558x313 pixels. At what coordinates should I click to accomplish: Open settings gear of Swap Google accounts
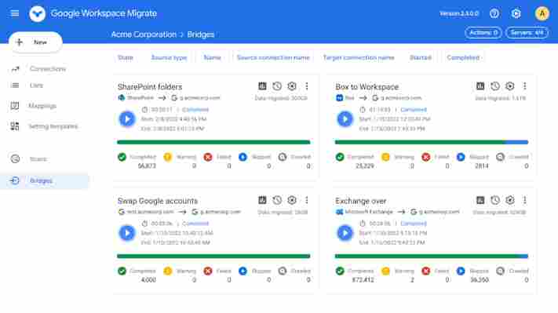(292, 200)
